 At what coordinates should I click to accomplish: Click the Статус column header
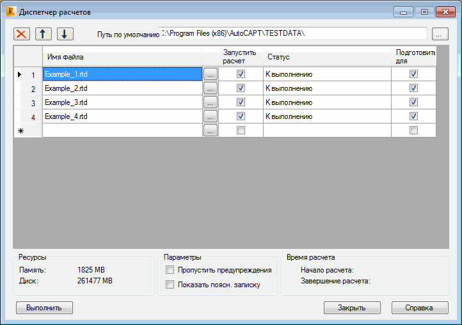pos(327,56)
